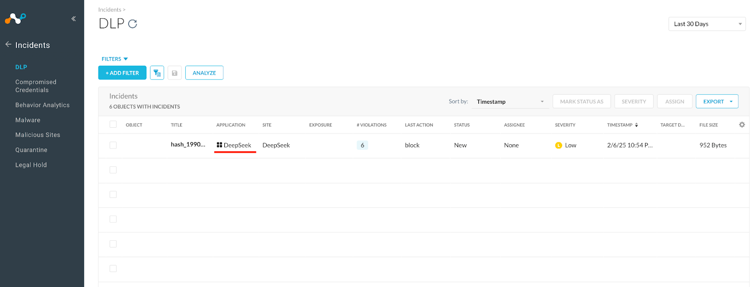Click DeepSeek in the Application column
Image resolution: width=754 pixels, height=287 pixels.
click(238, 145)
